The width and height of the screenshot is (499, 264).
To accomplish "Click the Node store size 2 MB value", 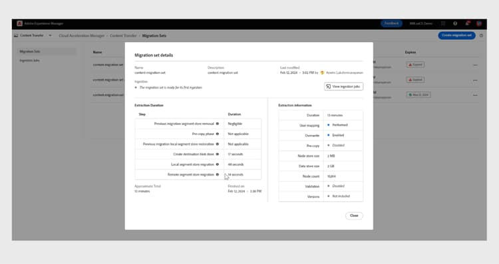I will click(331, 156).
